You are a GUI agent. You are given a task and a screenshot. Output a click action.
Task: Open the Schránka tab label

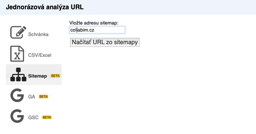(x=38, y=34)
